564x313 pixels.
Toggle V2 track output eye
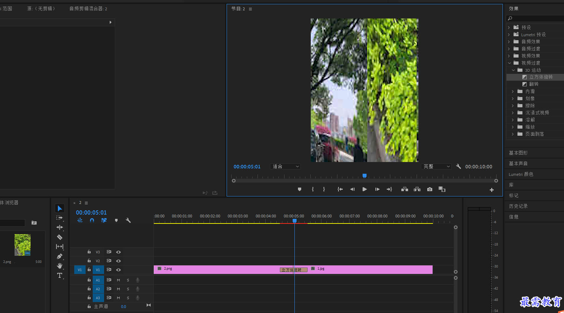pos(119,261)
